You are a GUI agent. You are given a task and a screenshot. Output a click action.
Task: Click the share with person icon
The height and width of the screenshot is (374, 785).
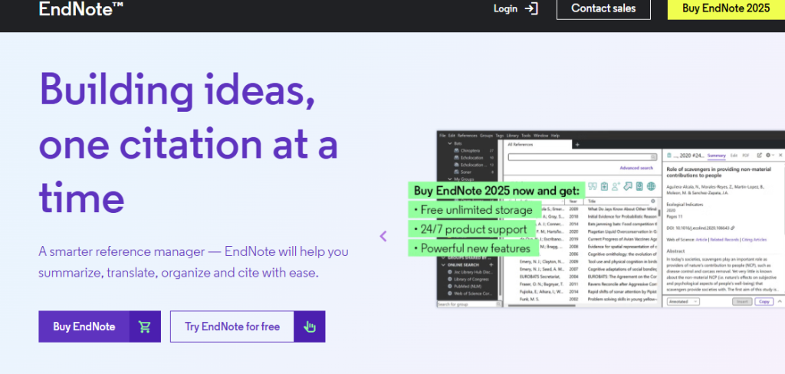tap(616, 186)
